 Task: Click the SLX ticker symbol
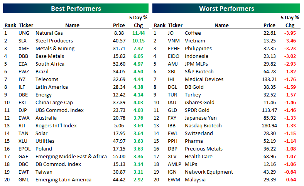(x=23, y=41)
